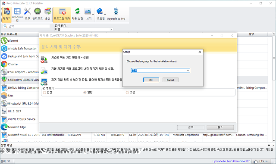Select the CorelDRAW Graphics Suite balloon icon

[x=4, y=80]
